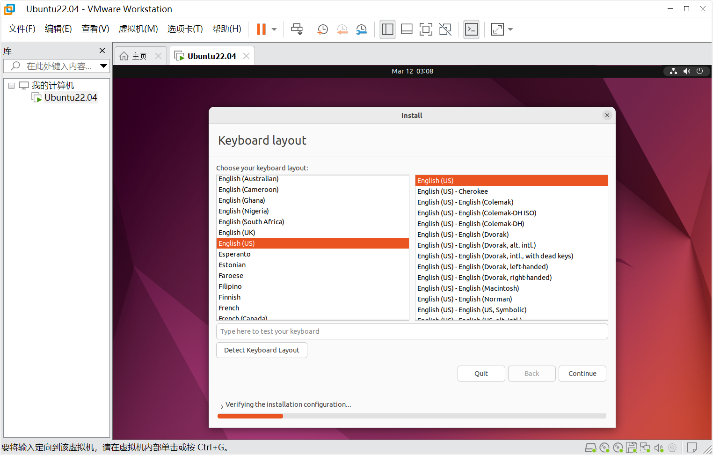Image resolution: width=713 pixels, height=455 pixels.
Task: Toggle the unity mode icon
Action: [445, 29]
